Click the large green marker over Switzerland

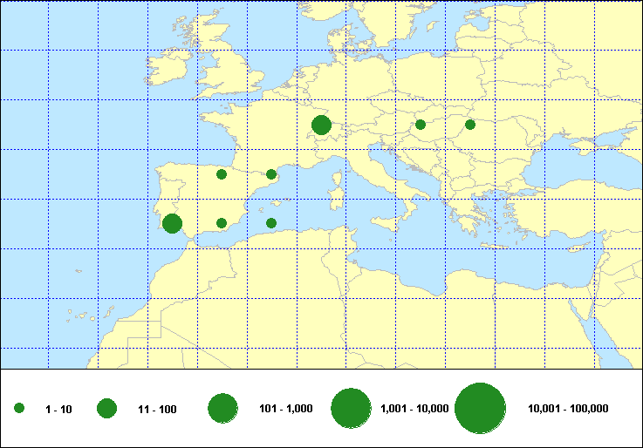[321, 126]
